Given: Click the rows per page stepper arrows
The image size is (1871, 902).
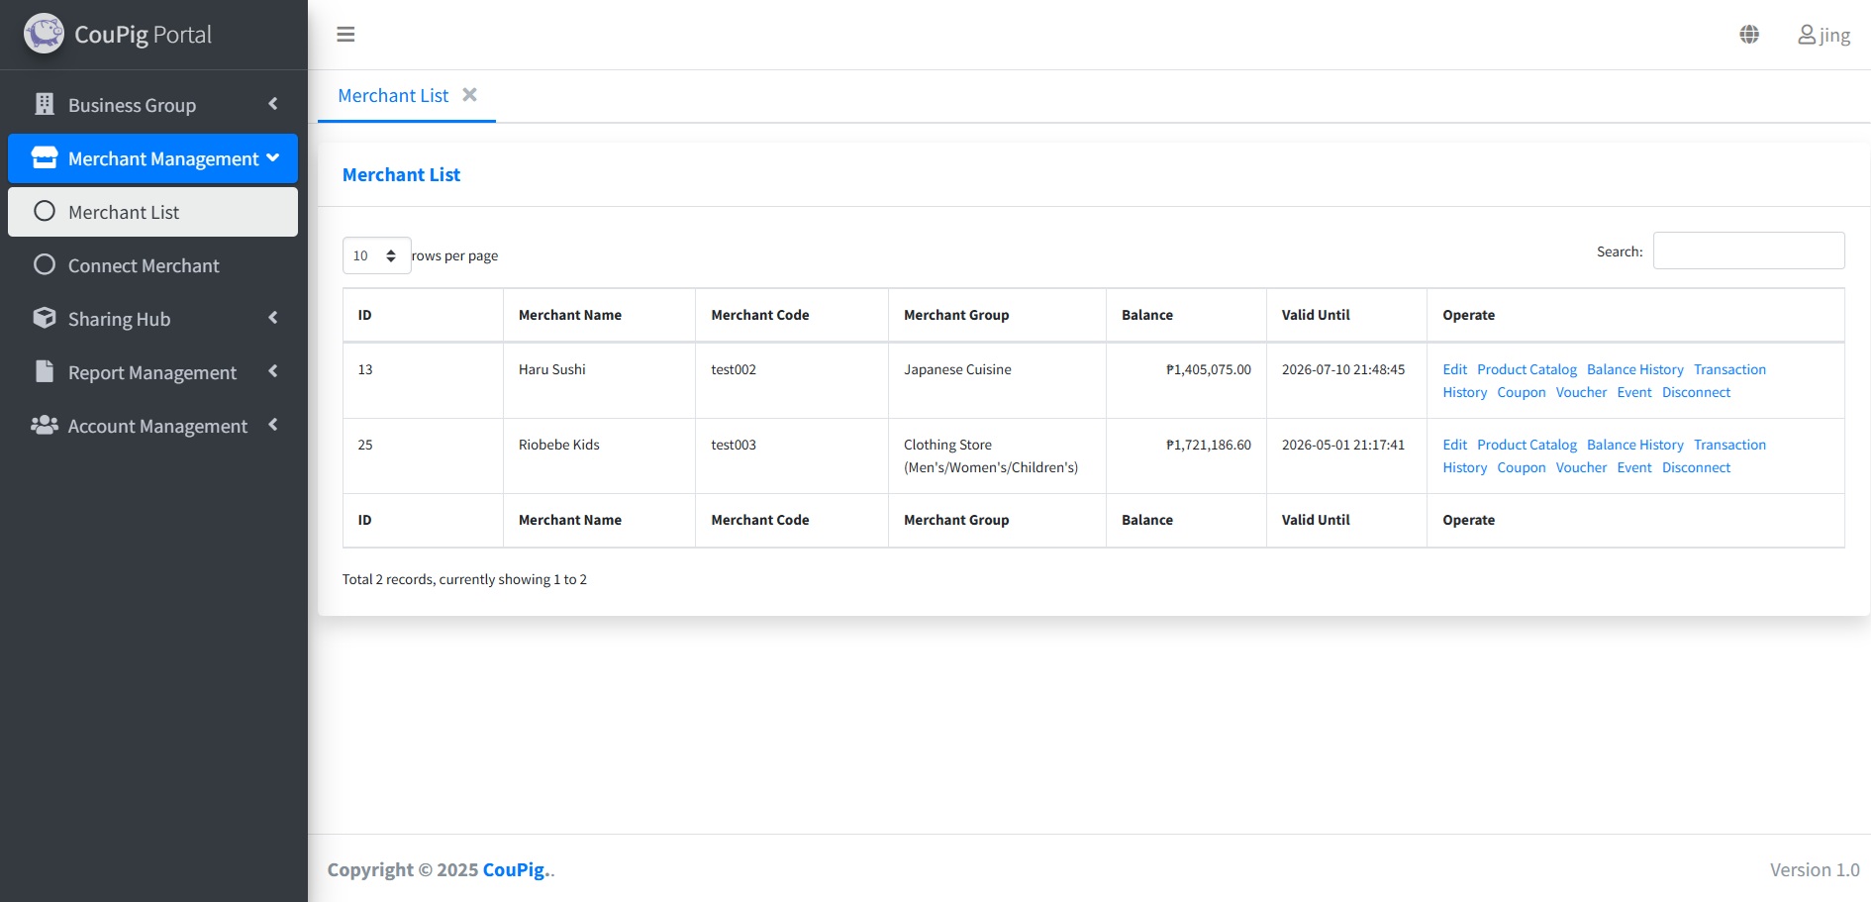Looking at the screenshot, I should (x=393, y=254).
